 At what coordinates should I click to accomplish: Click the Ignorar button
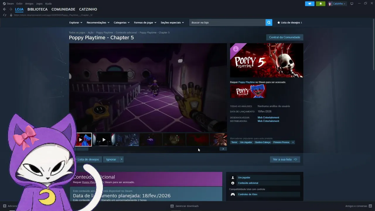pos(111,159)
